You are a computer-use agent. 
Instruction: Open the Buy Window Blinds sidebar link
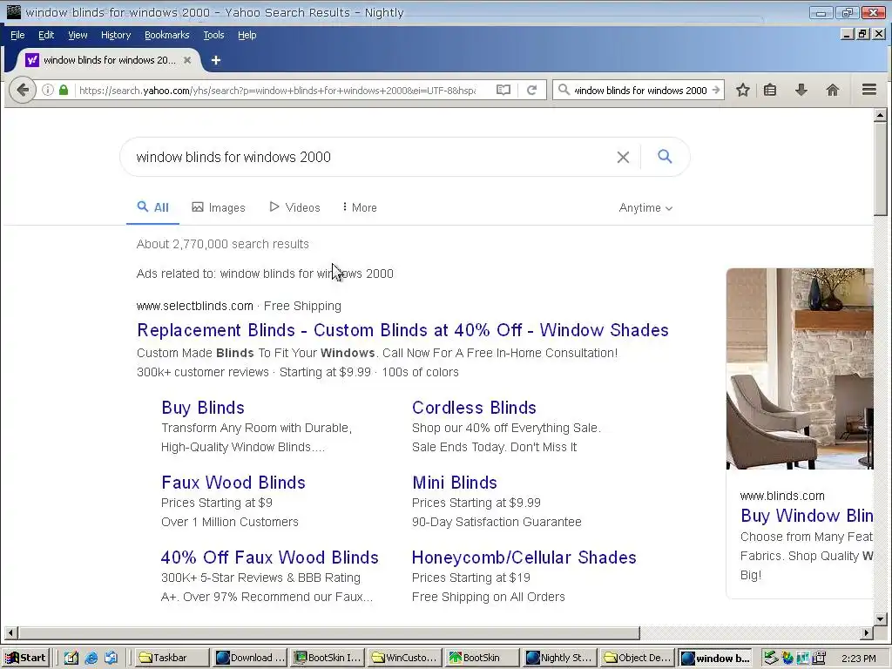click(x=807, y=516)
